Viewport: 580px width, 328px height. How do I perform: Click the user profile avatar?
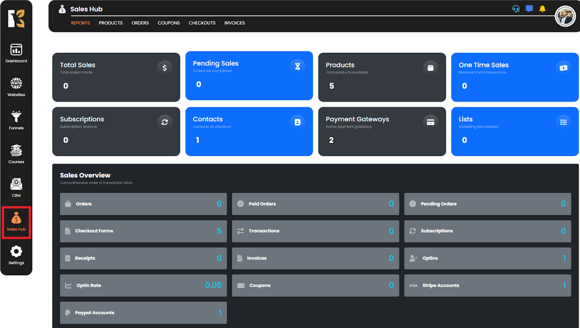[565, 16]
